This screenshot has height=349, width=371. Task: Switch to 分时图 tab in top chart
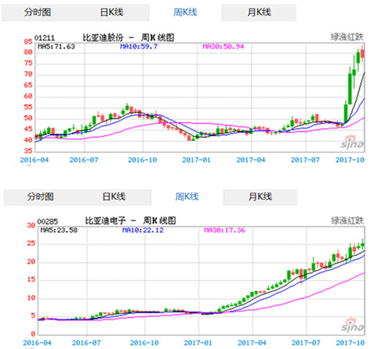(x=38, y=12)
